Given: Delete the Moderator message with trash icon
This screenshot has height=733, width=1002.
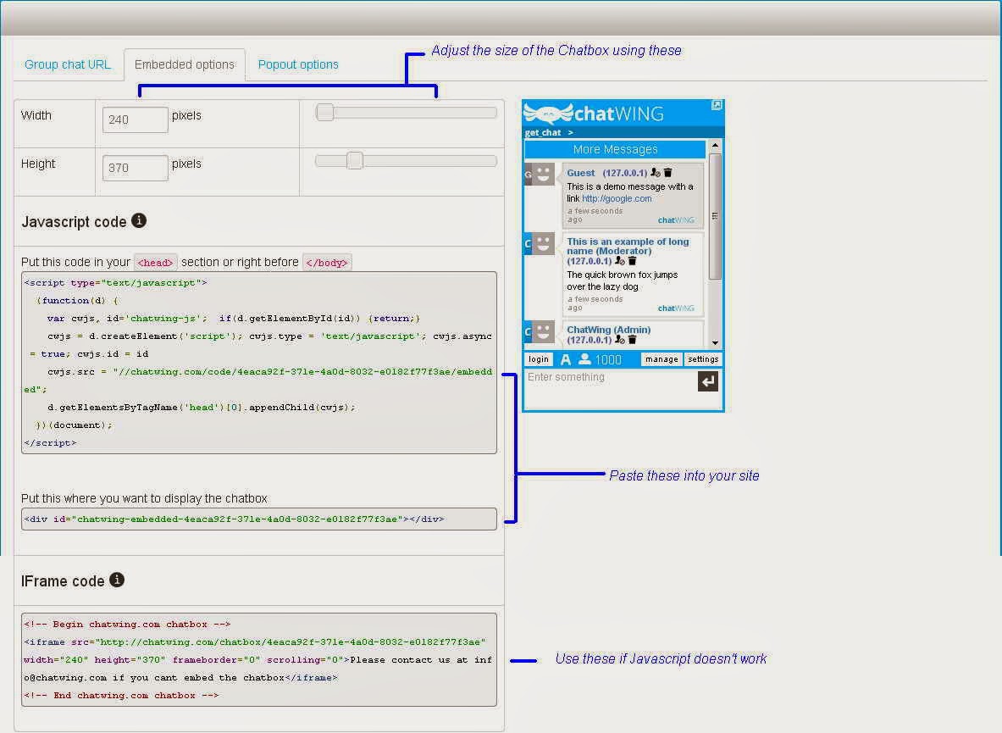Looking at the screenshot, I should click(x=632, y=261).
